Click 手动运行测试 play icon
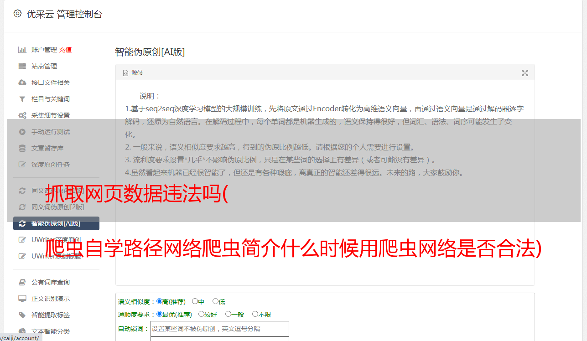 point(22,132)
